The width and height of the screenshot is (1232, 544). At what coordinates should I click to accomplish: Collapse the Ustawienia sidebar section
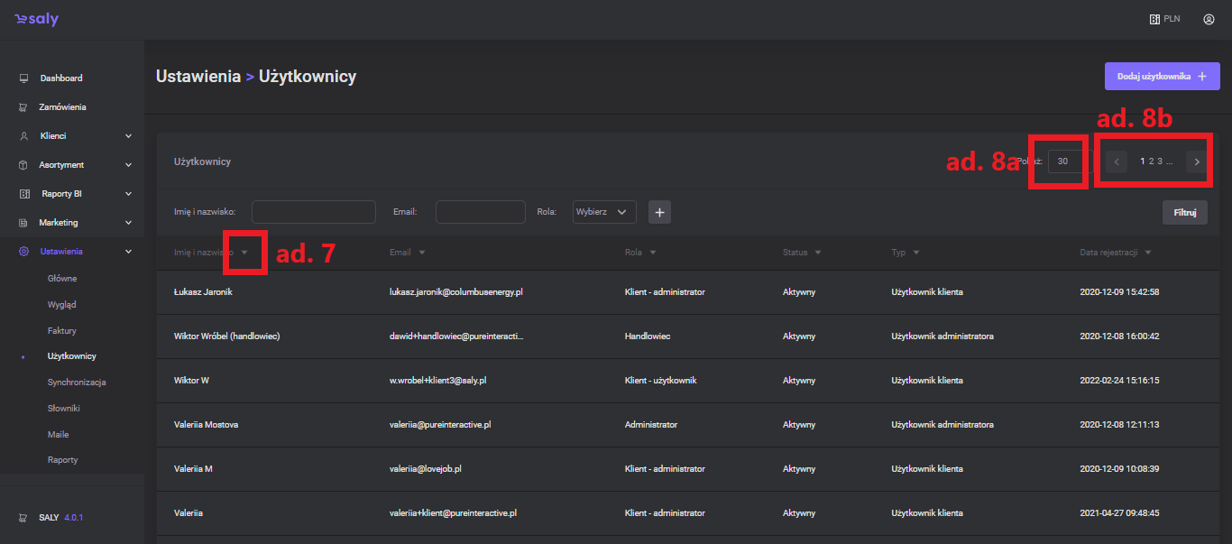tap(128, 252)
